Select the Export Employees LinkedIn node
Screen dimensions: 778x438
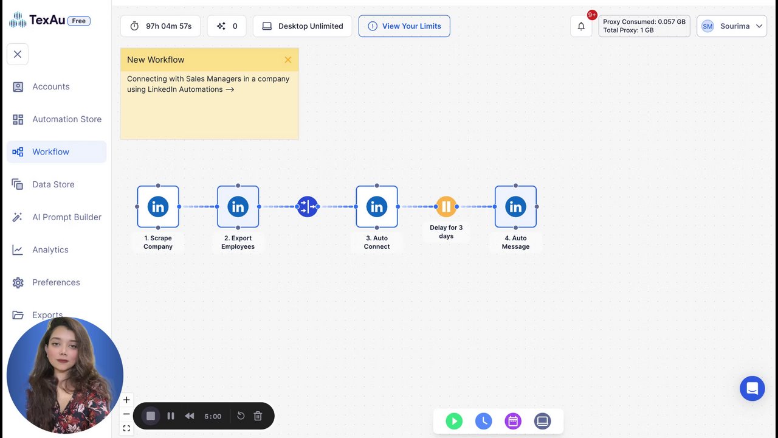click(x=238, y=207)
